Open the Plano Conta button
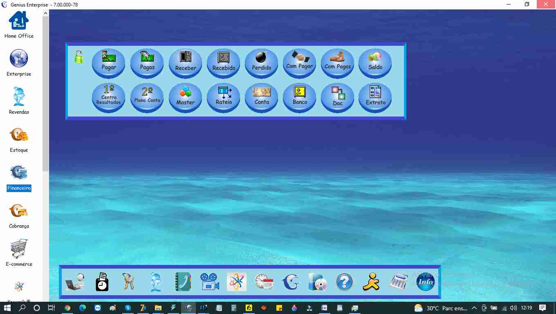The image size is (556, 314). click(147, 97)
